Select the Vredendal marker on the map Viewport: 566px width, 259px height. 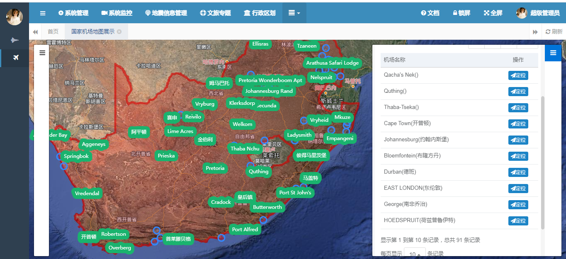pos(87,194)
